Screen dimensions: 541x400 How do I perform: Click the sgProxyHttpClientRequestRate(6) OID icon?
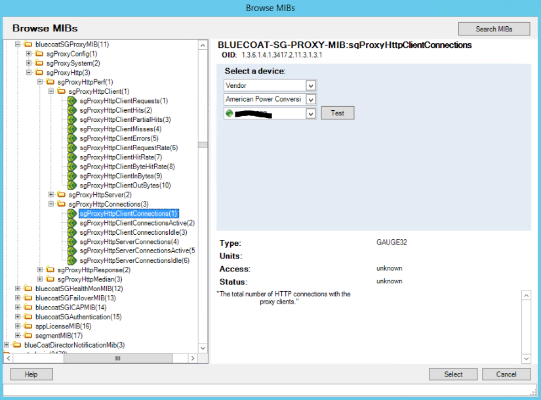point(71,148)
